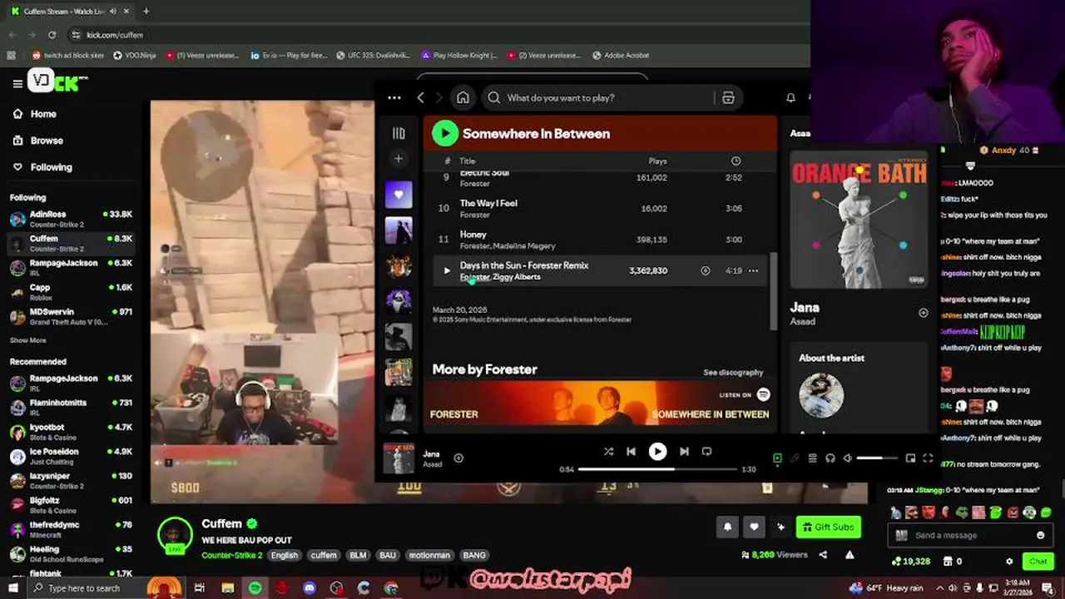Open Kick Browse page
The height and width of the screenshot is (599, 1065).
click(47, 141)
